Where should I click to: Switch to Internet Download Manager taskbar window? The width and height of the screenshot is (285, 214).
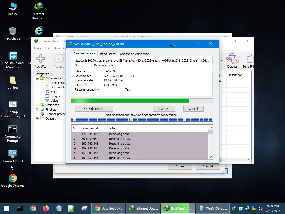tap(143, 208)
